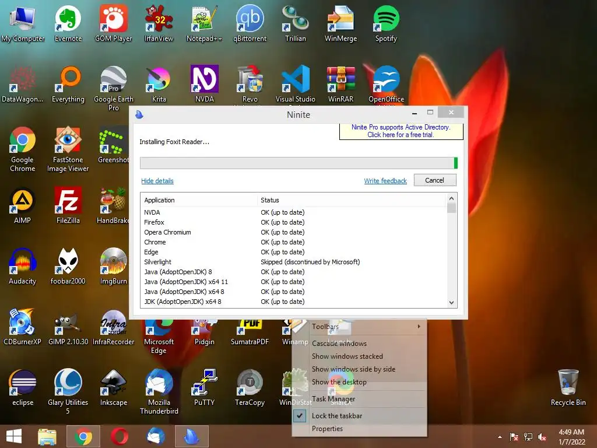The image size is (597, 448).
Task: Open the GIMP 2.10.30 desktop shortcut
Action: tap(68, 327)
